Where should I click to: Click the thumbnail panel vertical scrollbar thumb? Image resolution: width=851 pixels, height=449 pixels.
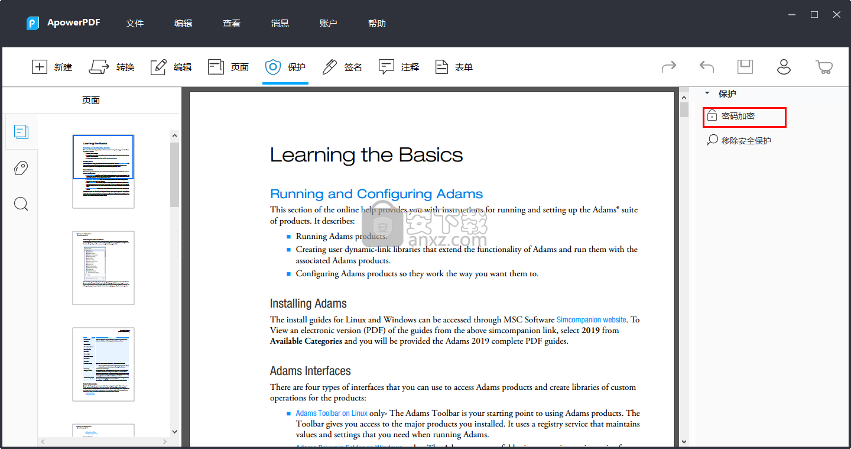coord(174,175)
